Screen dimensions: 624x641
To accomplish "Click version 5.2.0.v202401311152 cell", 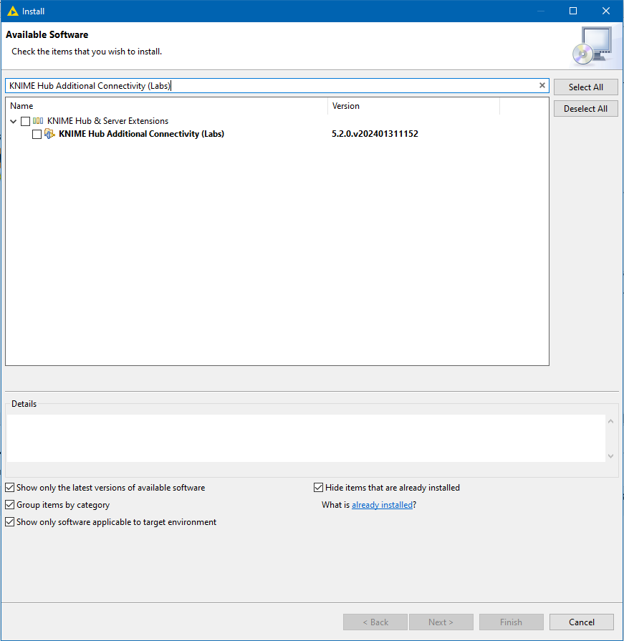I will tap(375, 134).
